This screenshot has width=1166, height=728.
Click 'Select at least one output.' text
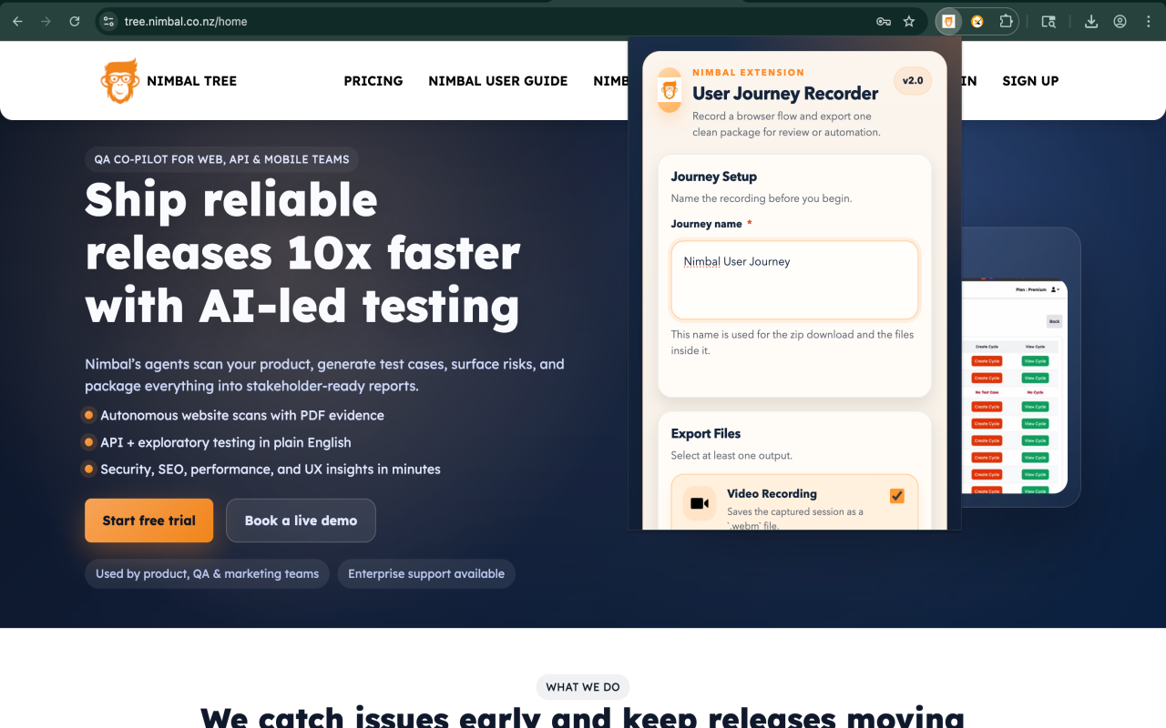tap(732, 455)
